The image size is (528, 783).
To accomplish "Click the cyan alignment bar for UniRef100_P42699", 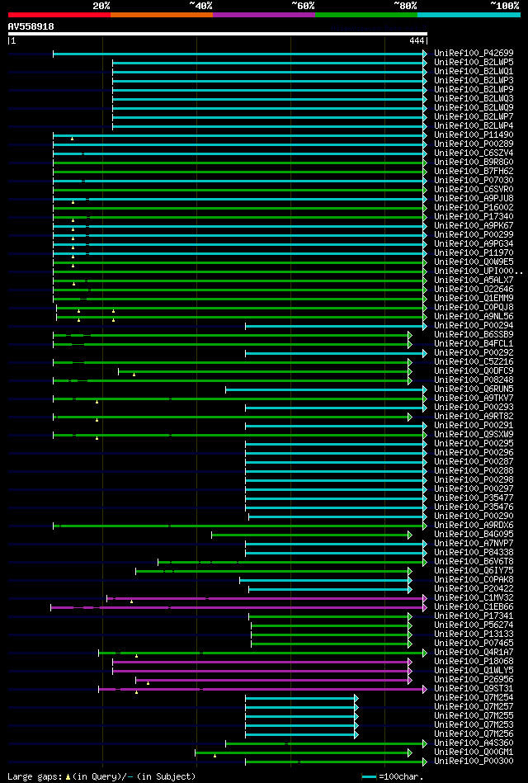I will [240, 54].
